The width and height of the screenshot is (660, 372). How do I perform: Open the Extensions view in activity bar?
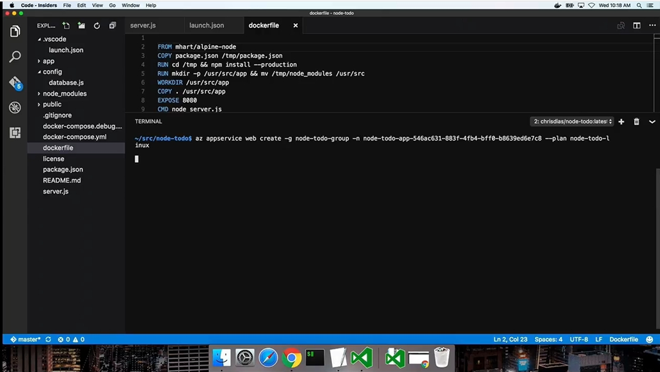[15, 133]
